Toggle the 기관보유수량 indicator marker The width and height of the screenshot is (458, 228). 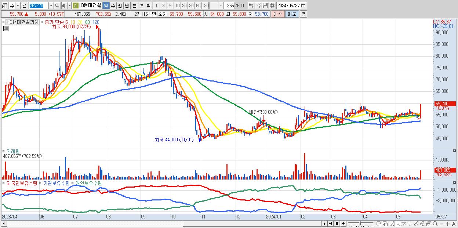[41, 182]
